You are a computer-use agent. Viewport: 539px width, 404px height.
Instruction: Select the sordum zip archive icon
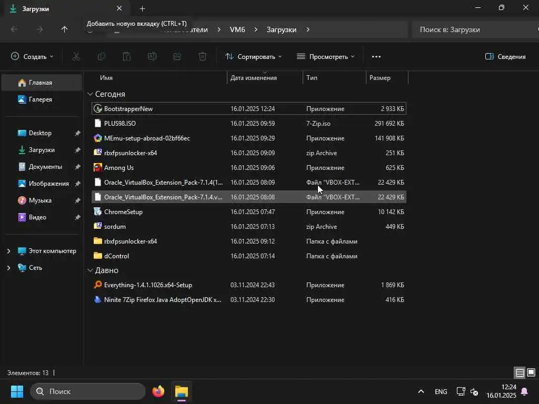pyautogui.click(x=97, y=226)
